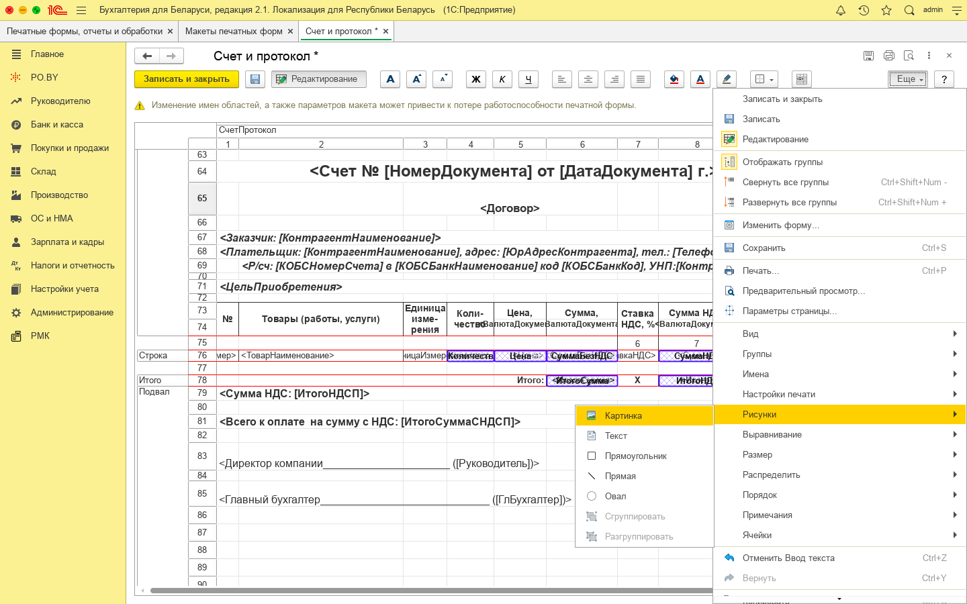
Task: Switch to Печатные формы, отчеты и обработки tab
Action: click(85, 31)
